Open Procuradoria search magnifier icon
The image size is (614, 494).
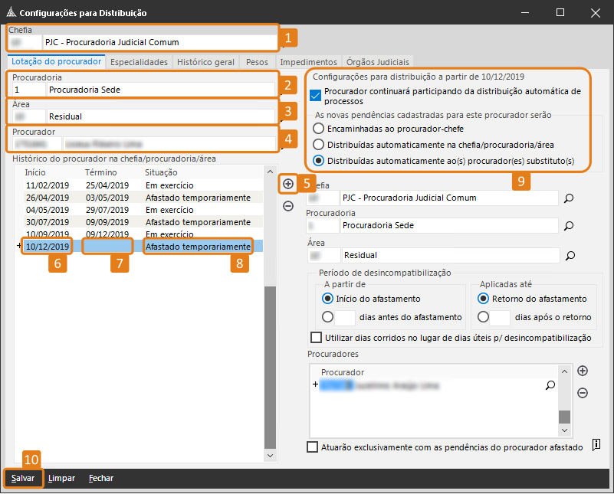pyautogui.click(x=569, y=227)
